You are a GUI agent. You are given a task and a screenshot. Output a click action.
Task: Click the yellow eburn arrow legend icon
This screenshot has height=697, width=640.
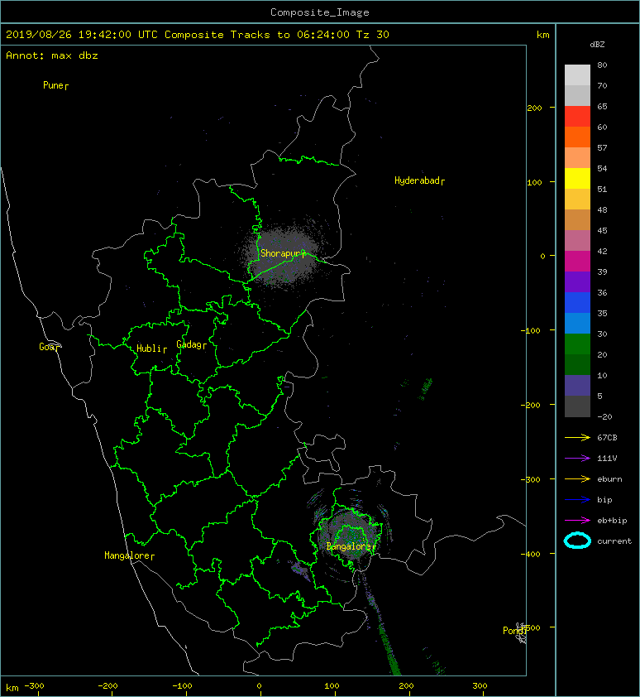click(x=577, y=478)
